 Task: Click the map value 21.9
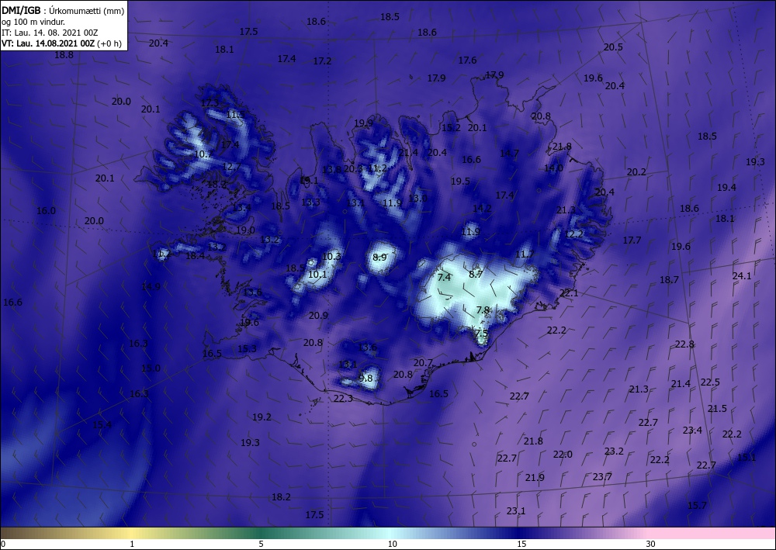pyautogui.click(x=535, y=478)
